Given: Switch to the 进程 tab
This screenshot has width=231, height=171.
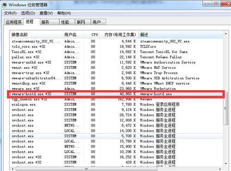Looking at the screenshot, I should pyautogui.click(x=31, y=22).
